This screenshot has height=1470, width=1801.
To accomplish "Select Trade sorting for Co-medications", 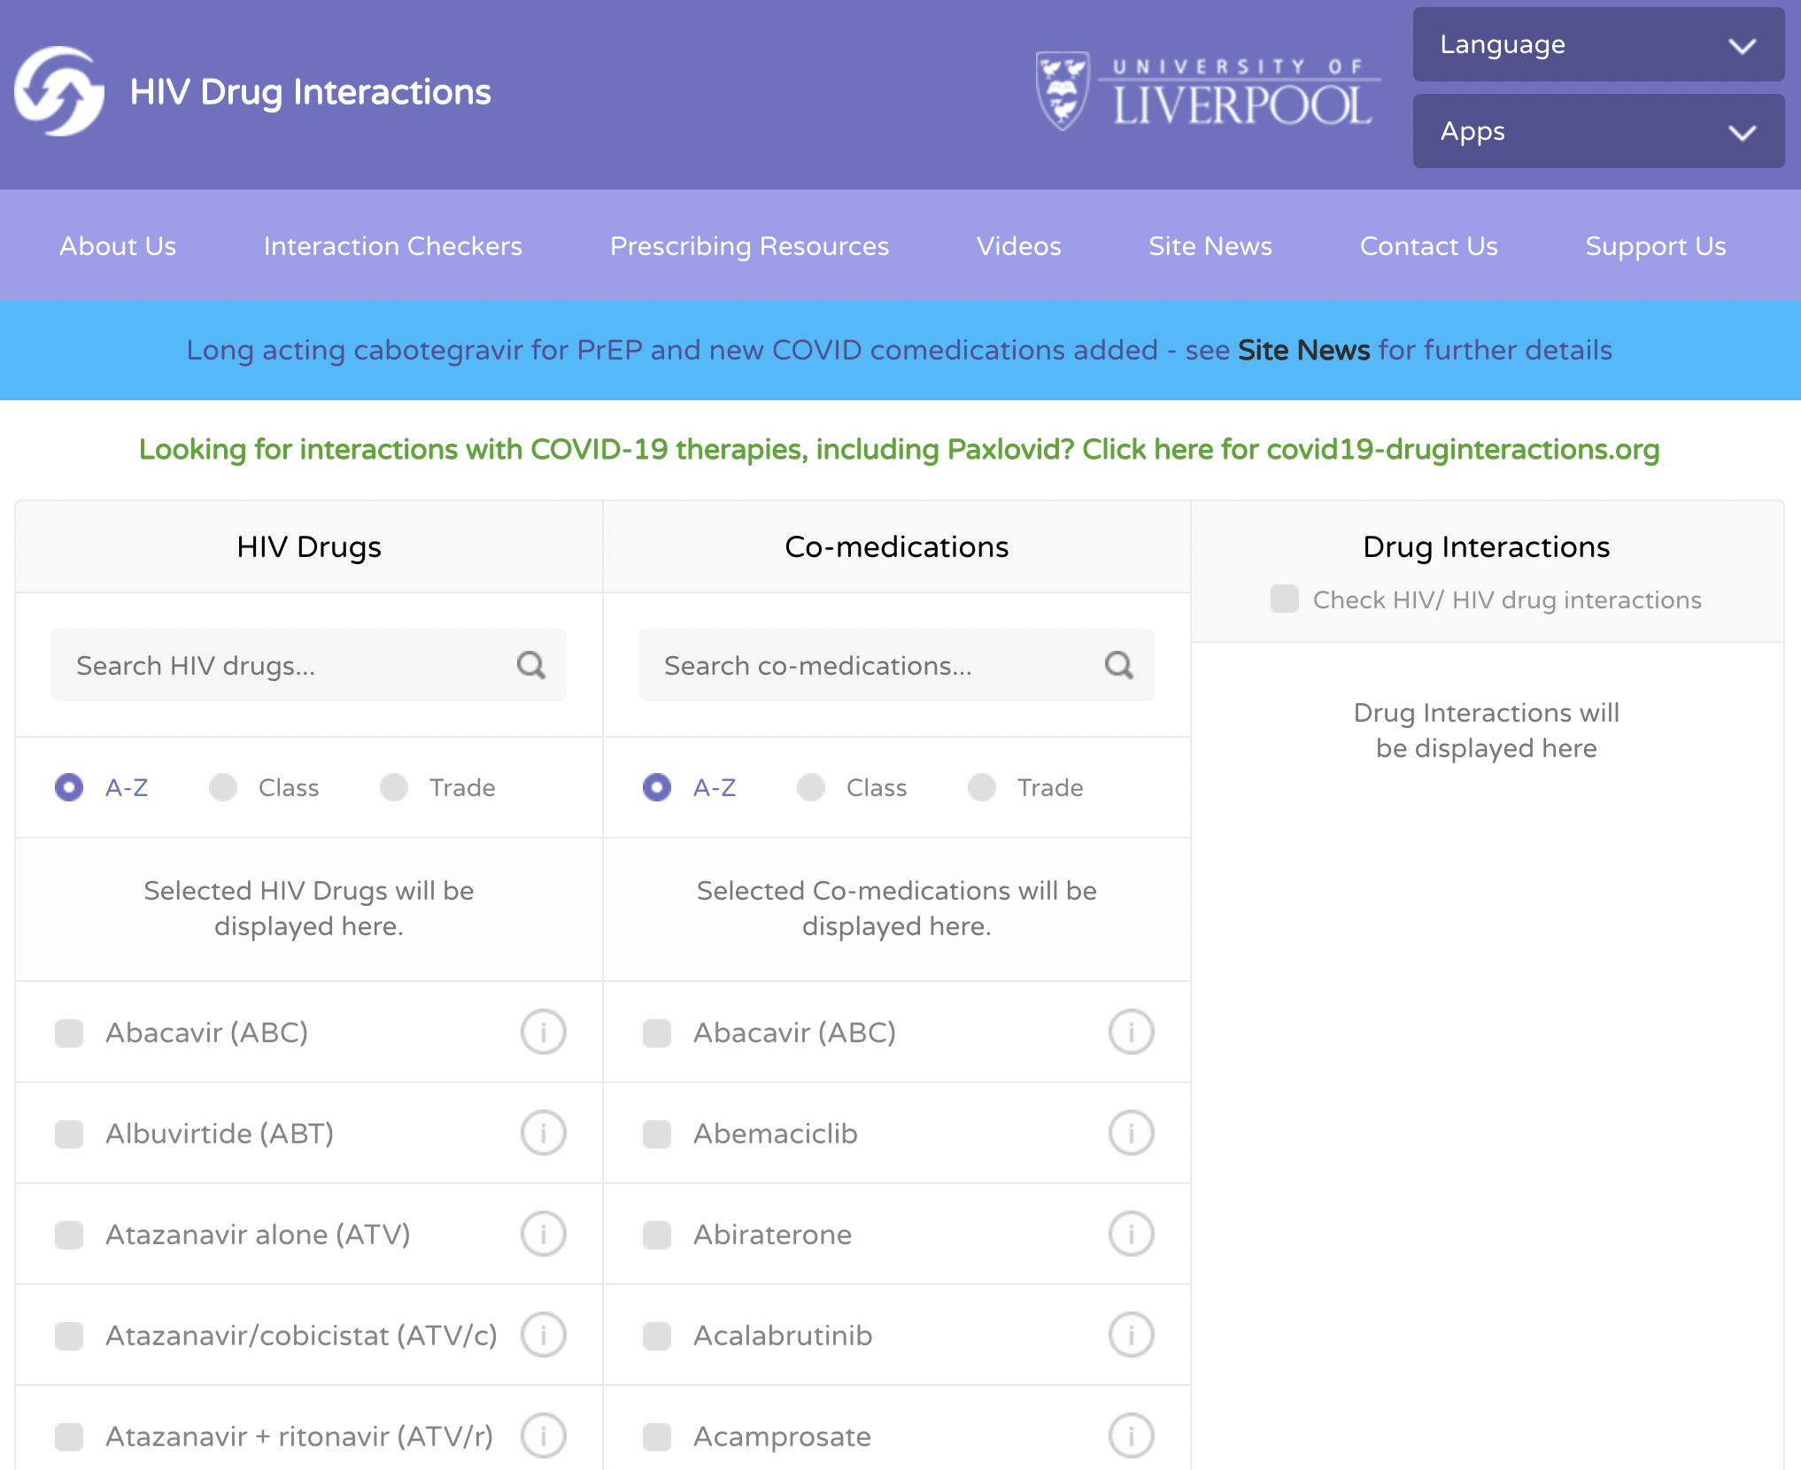I will 982,787.
